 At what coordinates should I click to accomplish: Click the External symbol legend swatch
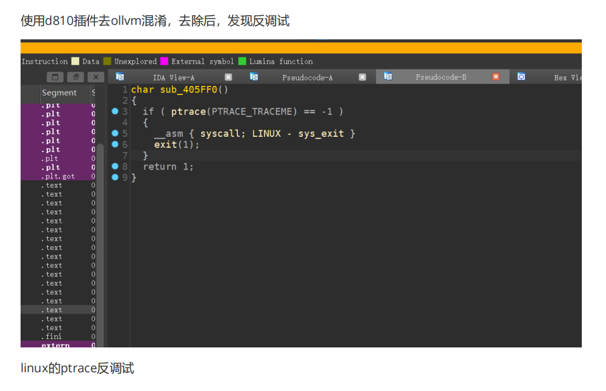click(x=164, y=61)
